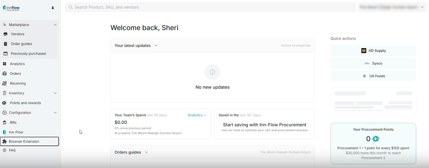Screen dimensions: 429x168
Task: Open Vendors from the store icon
Action: tap(5, 34)
